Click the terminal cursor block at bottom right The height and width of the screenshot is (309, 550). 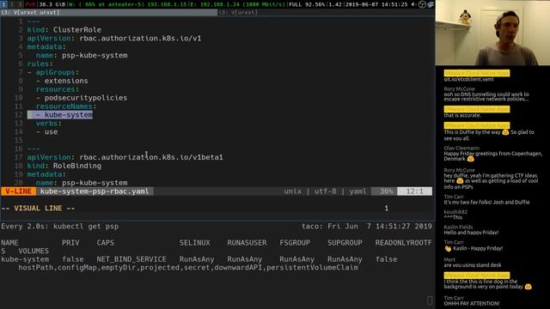tap(430, 300)
